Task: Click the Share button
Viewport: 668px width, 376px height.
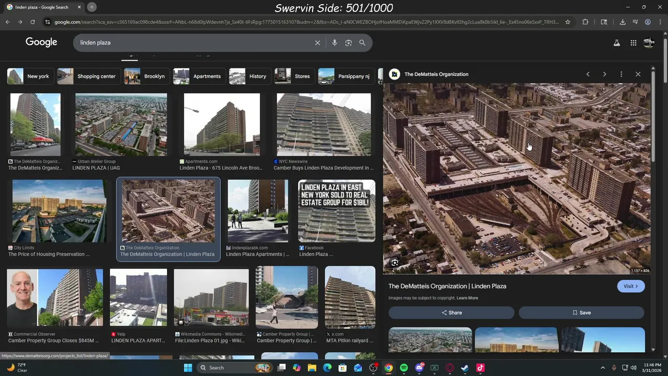Action: click(451, 312)
